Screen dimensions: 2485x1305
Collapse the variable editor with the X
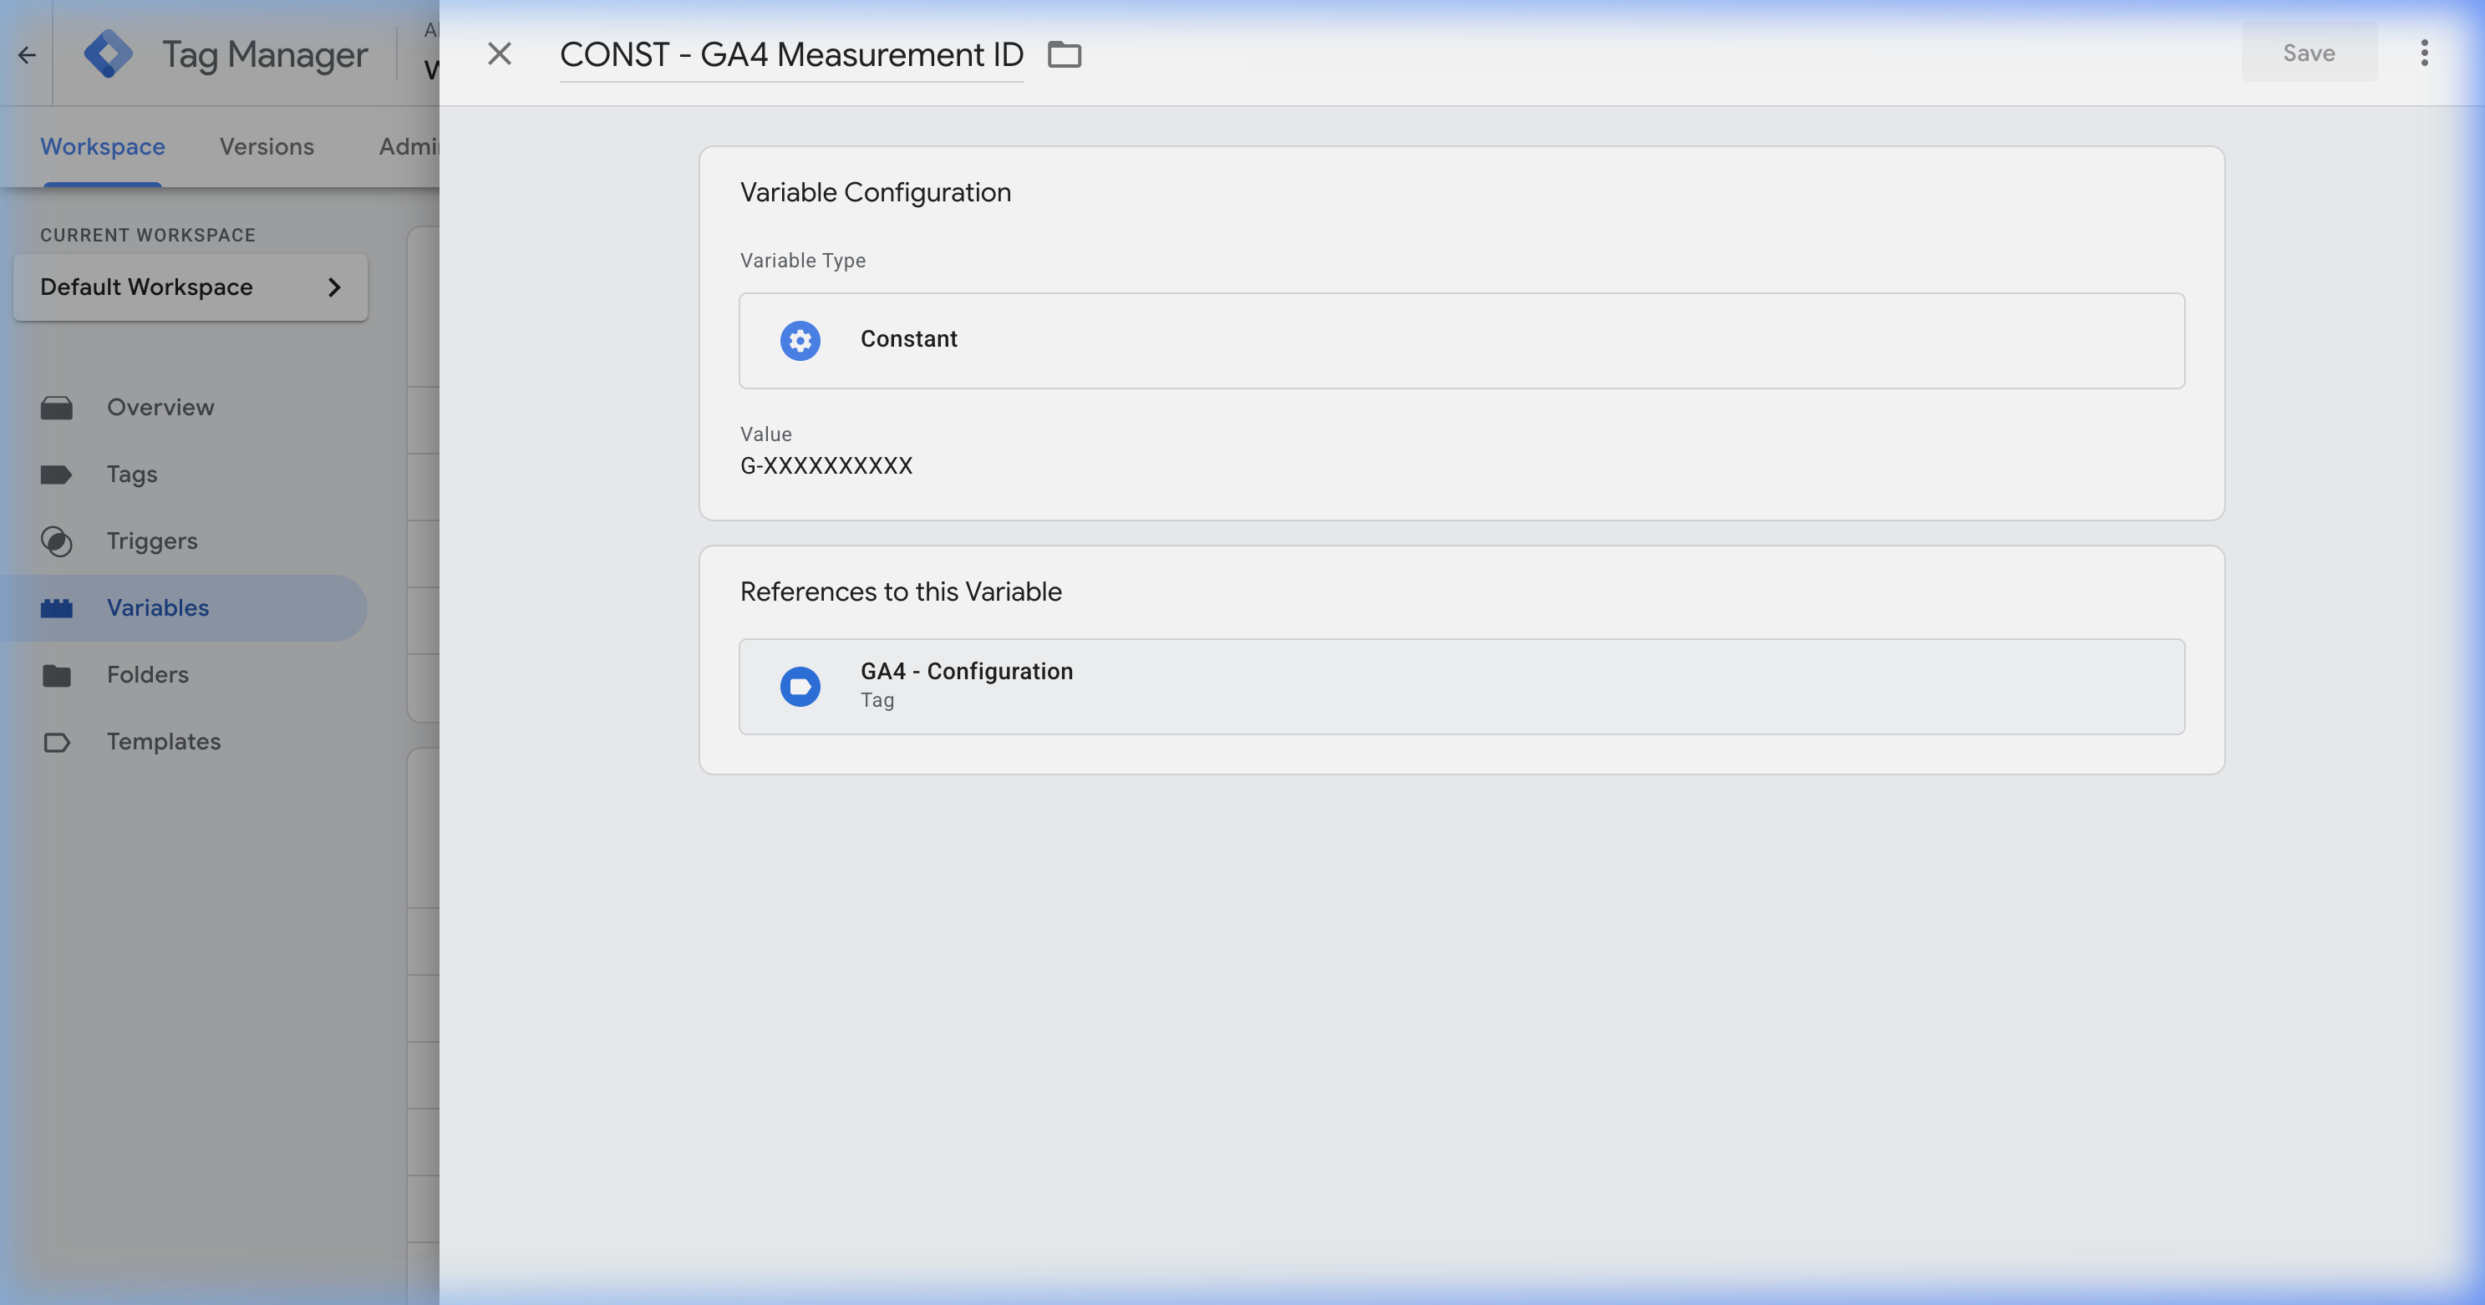[499, 53]
